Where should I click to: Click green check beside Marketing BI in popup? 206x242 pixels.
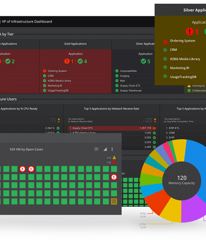pos(165,67)
